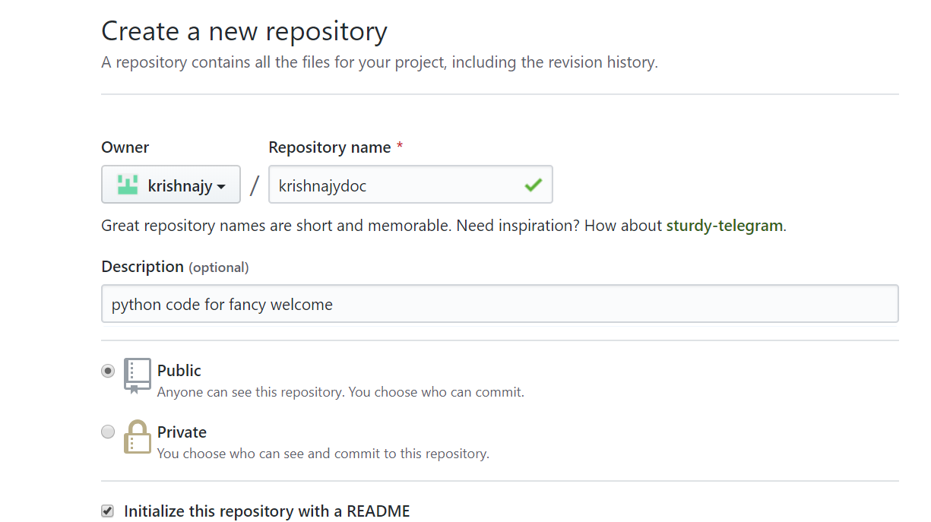Focus the Description text input
This screenshot has height=522, width=931.
click(499, 305)
